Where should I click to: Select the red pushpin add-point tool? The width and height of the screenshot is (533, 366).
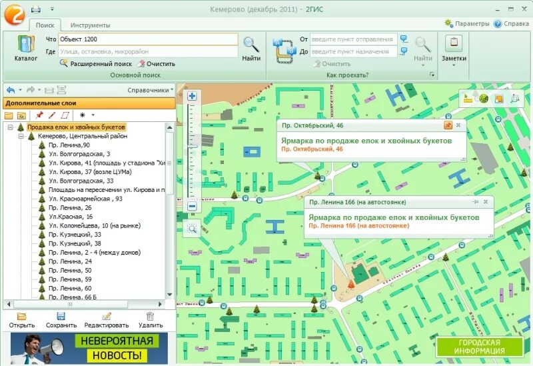[x=39, y=115]
